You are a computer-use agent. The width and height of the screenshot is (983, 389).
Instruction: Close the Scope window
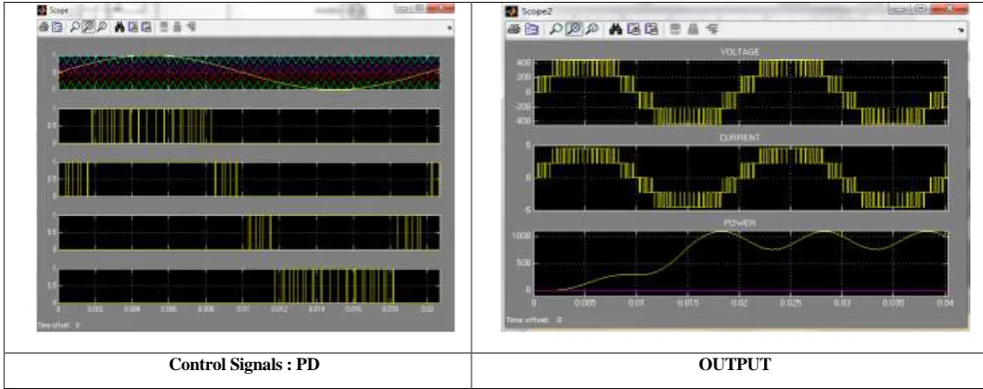click(440, 7)
